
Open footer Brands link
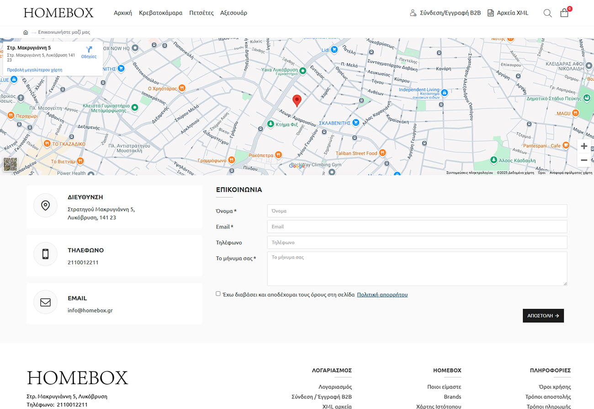tap(452, 397)
